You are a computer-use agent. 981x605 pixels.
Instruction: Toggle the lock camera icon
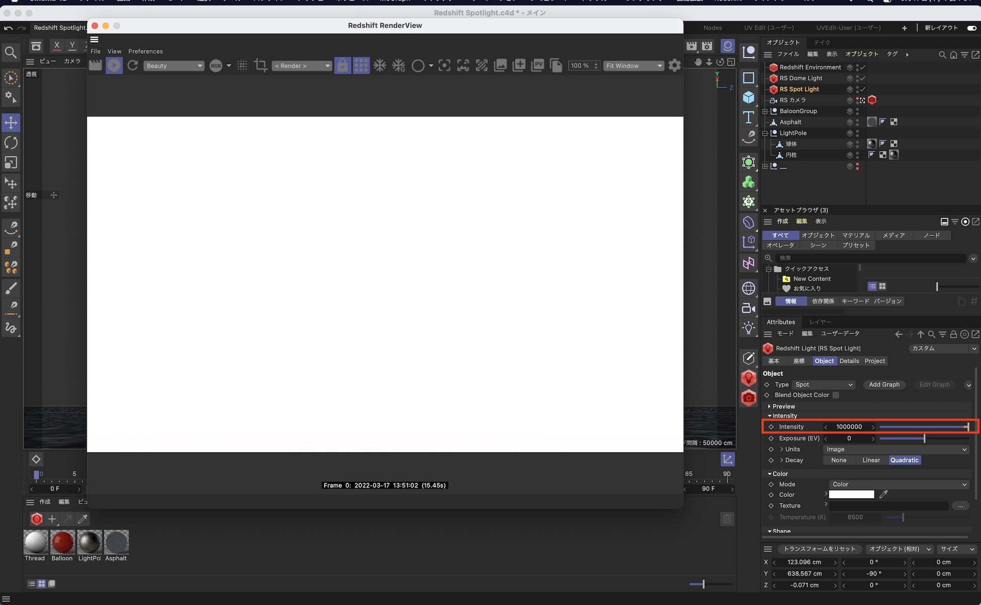[x=342, y=66]
